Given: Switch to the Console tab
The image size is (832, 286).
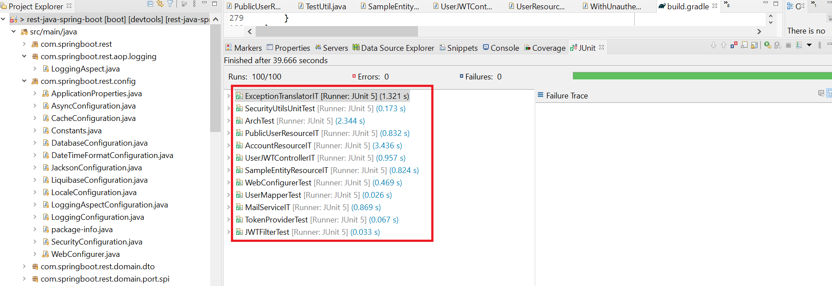Looking at the screenshot, I should coord(501,48).
